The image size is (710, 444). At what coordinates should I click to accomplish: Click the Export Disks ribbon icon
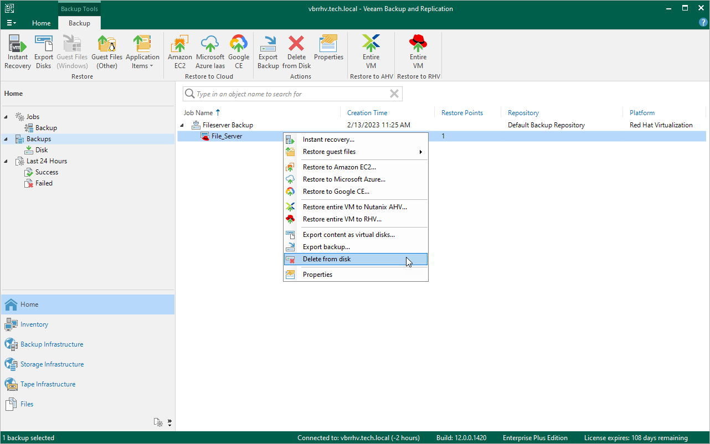(44, 52)
